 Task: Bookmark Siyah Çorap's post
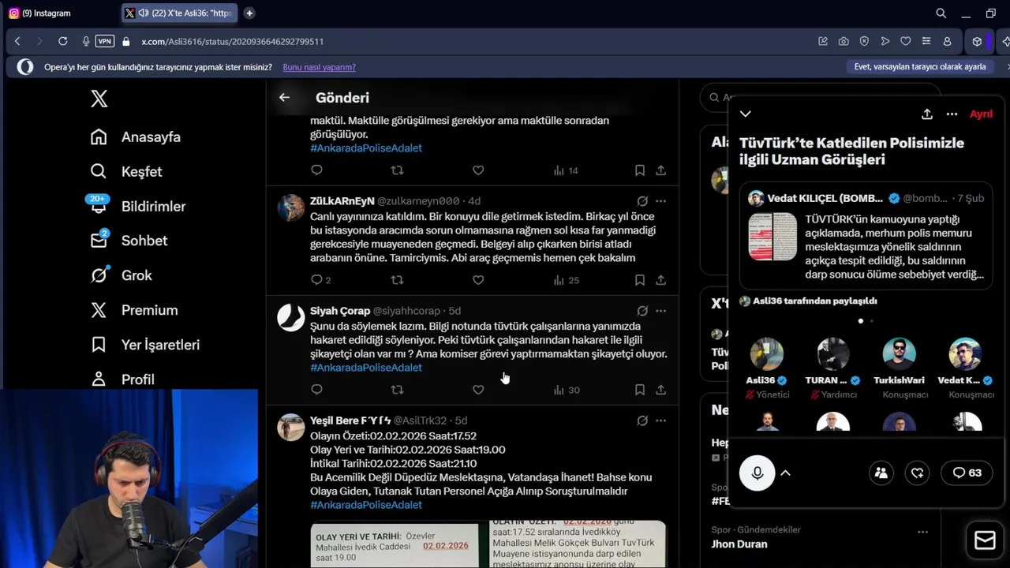(640, 390)
